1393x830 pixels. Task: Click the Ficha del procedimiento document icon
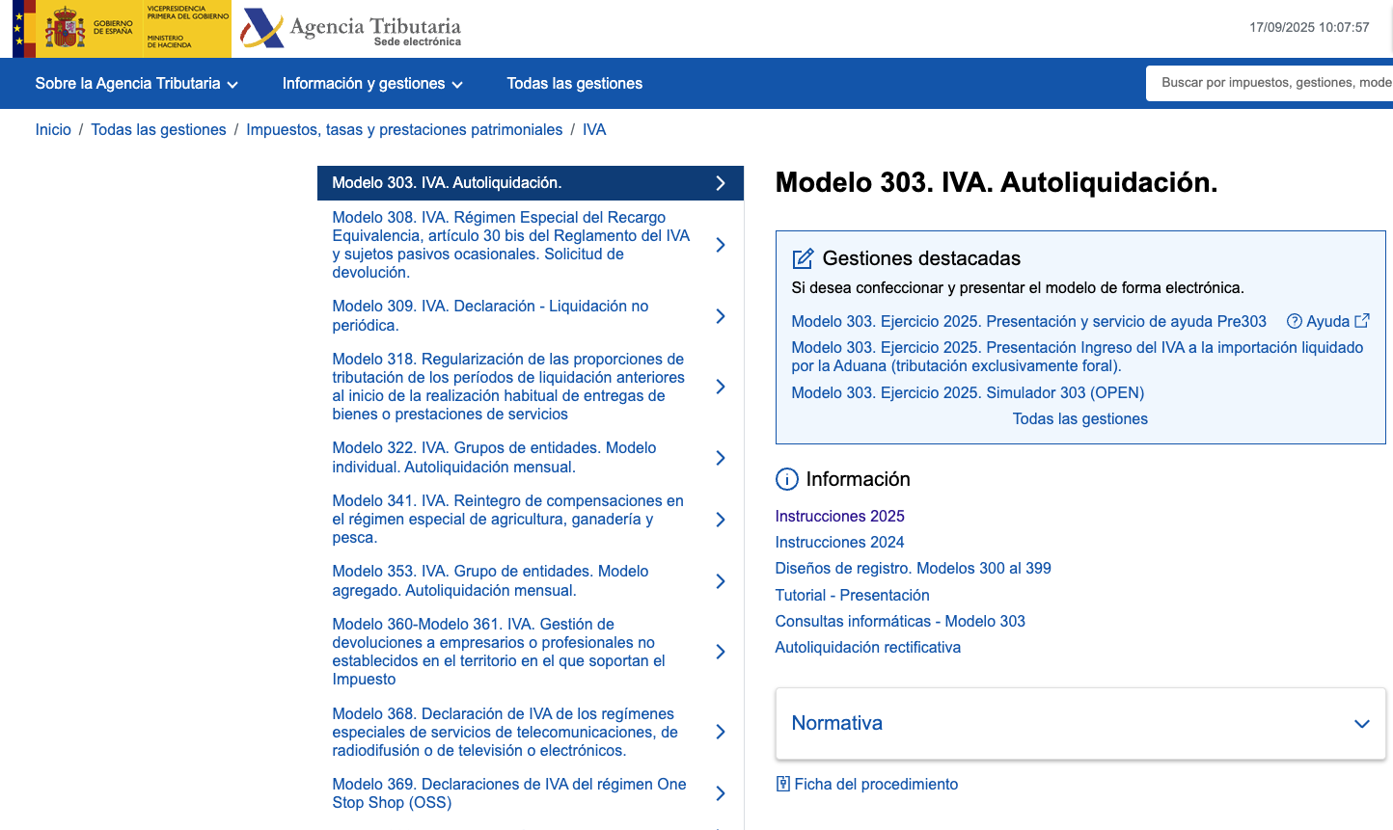(782, 784)
